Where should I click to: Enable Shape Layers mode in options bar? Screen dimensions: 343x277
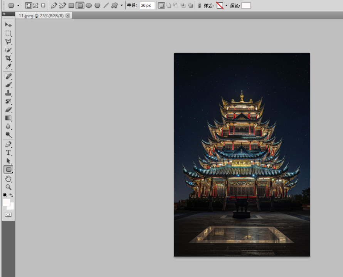pyautogui.click(x=29, y=5)
